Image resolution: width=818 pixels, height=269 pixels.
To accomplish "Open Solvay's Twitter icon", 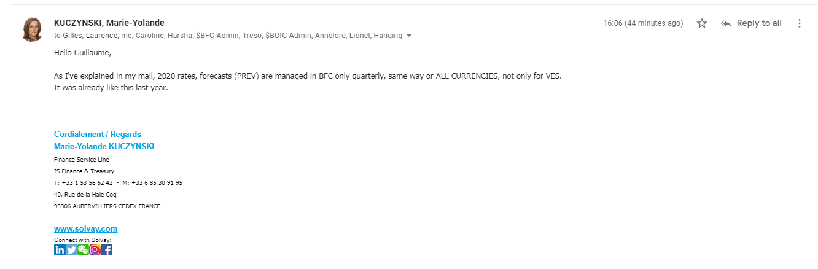I will [x=71, y=249].
